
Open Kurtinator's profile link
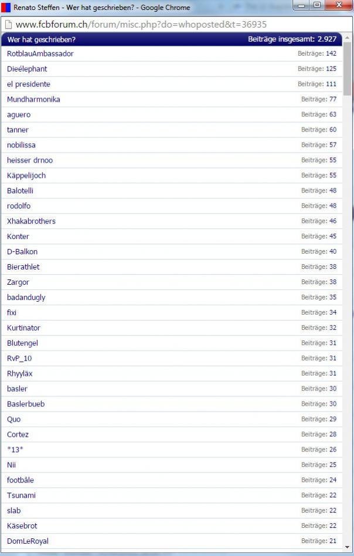click(23, 328)
